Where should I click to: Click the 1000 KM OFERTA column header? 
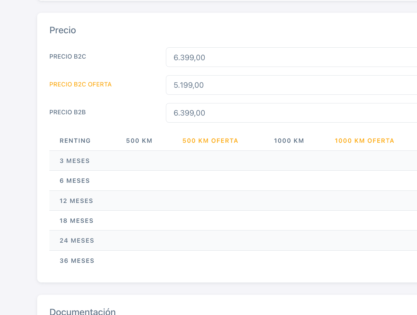tap(364, 141)
